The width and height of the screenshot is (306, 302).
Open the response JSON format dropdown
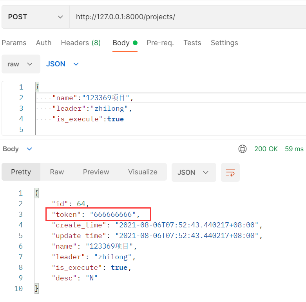pyautogui.click(x=194, y=172)
